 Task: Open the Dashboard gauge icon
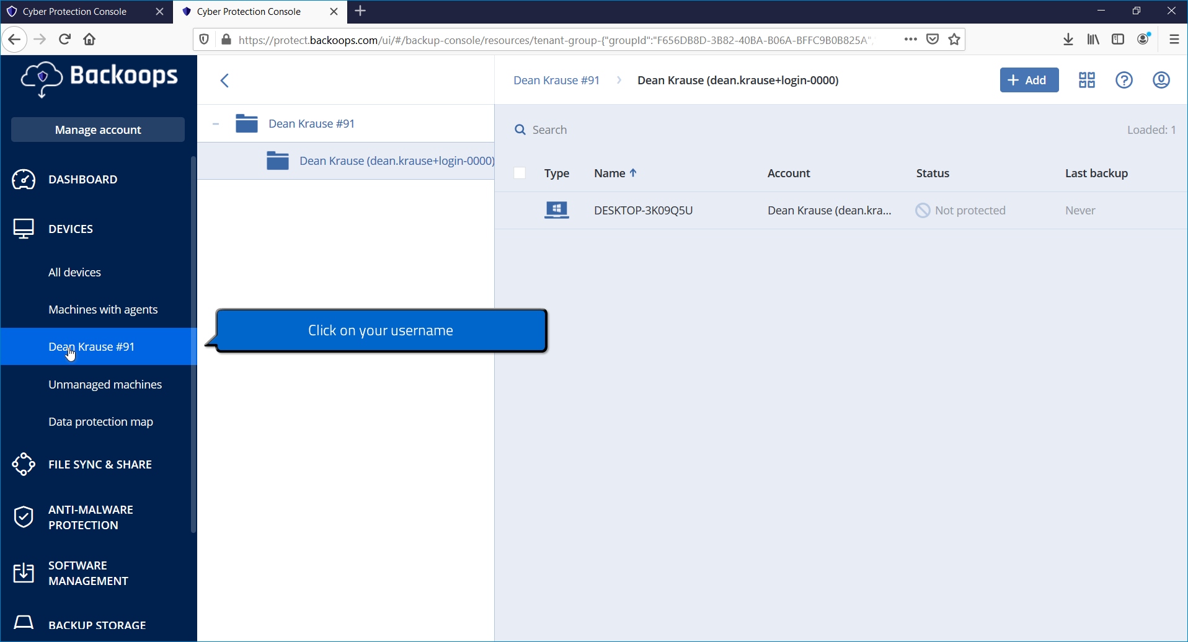[x=24, y=179]
